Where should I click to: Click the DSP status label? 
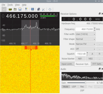tap(82, 90)
